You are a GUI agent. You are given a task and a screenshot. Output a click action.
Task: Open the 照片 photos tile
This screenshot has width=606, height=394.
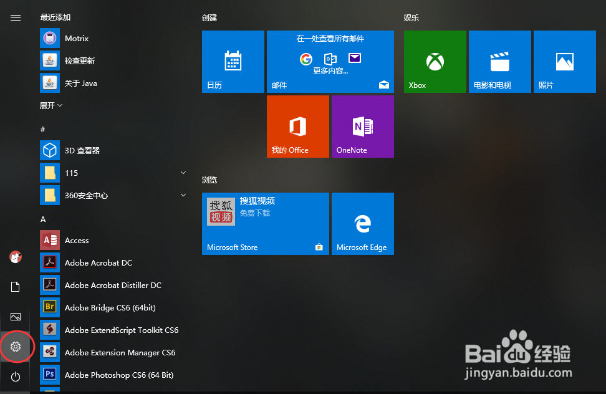tap(565, 62)
